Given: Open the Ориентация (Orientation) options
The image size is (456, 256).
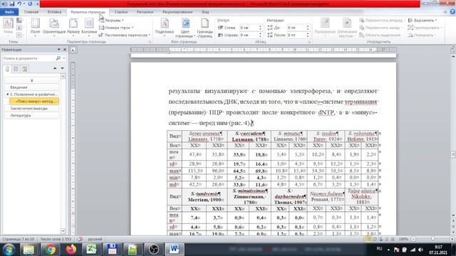Looking at the screenshot, I should (x=54, y=27).
